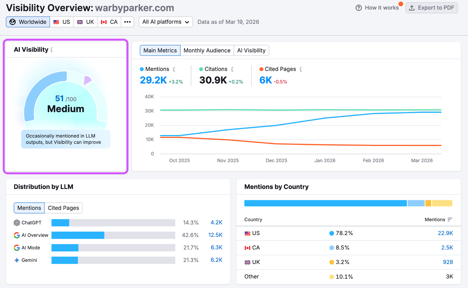The height and width of the screenshot is (288, 468).
Task: Click the How it works question icon
Action: tap(359, 8)
